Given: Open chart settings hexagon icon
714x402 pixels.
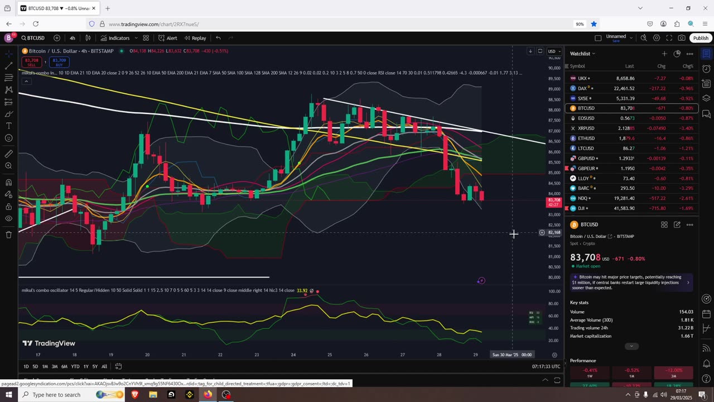Looking at the screenshot, I should coord(657,38).
